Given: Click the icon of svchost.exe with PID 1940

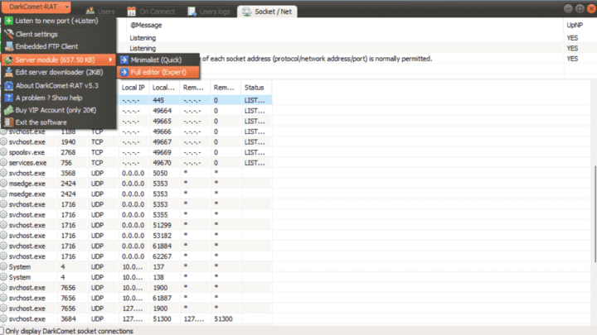Looking at the screenshot, I should click(4, 142).
